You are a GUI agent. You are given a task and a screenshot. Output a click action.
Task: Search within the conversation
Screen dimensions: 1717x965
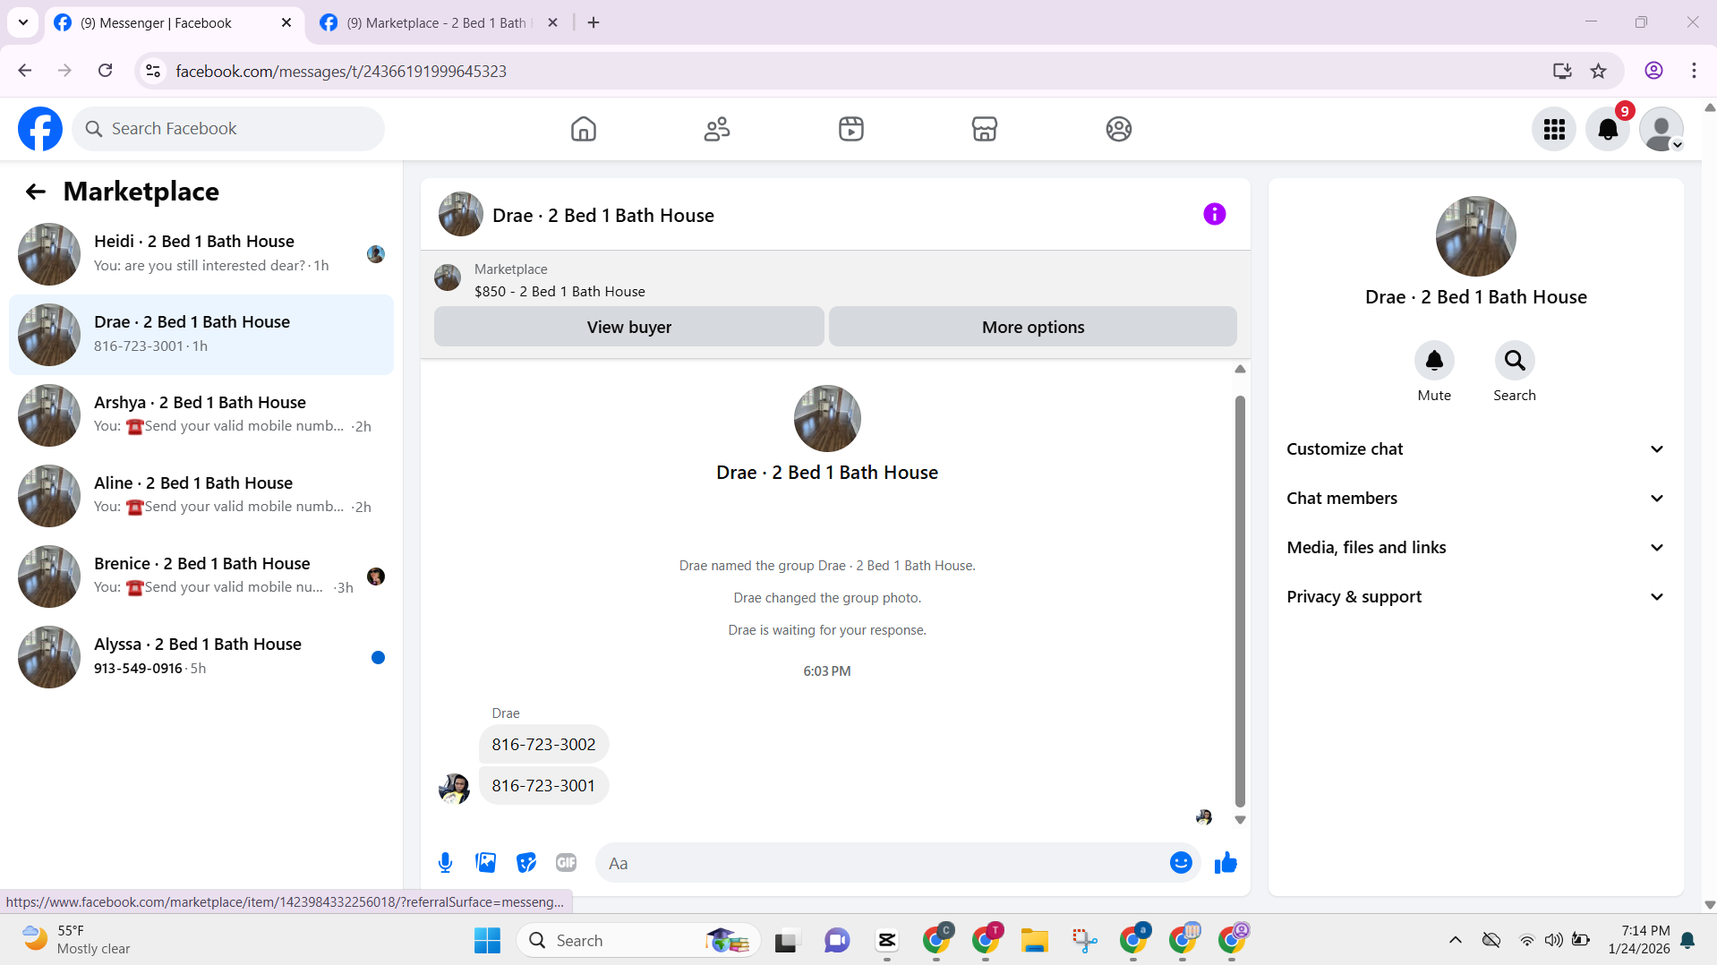pyautogui.click(x=1515, y=361)
